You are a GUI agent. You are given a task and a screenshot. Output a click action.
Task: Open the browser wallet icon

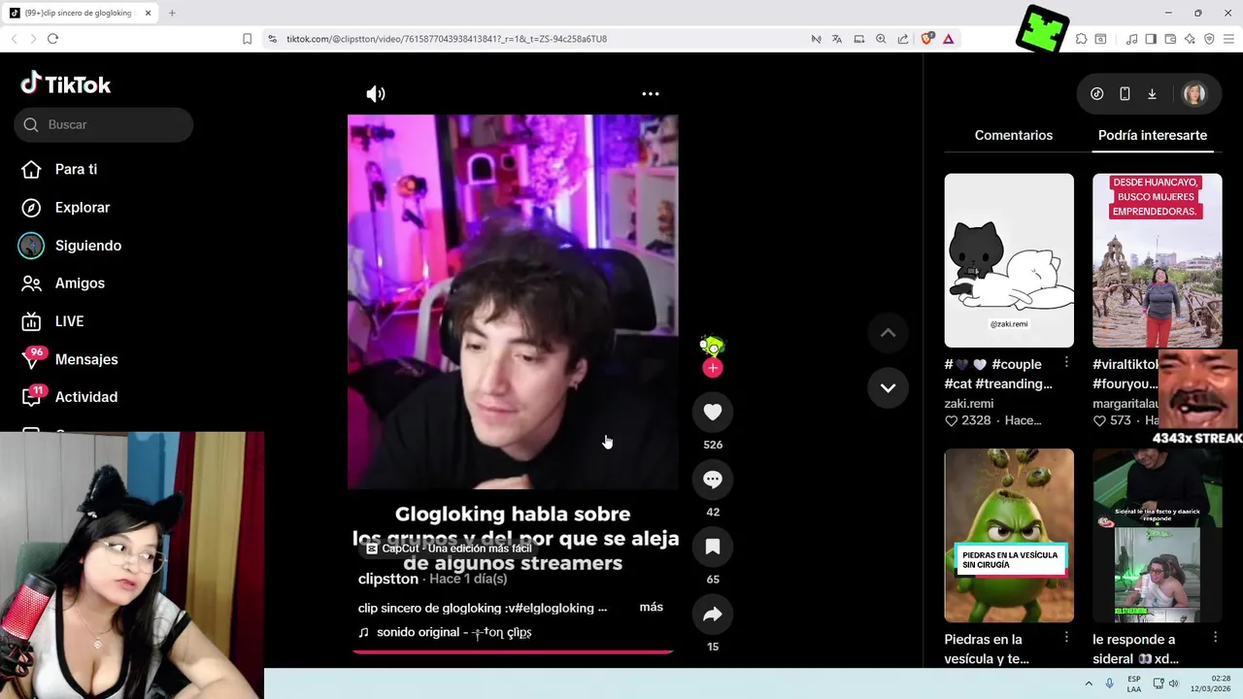pos(1170,39)
